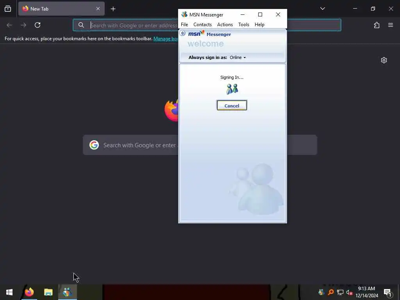Collapse the MSN Messenger header chevron

pyautogui.click(x=182, y=33)
